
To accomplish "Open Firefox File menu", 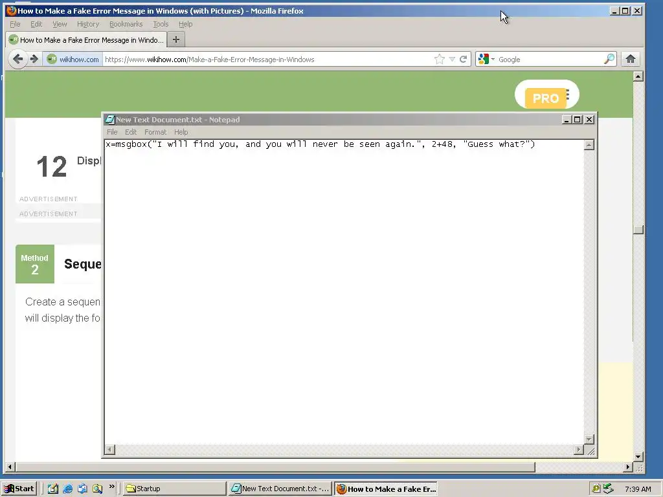I will click(x=16, y=24).
